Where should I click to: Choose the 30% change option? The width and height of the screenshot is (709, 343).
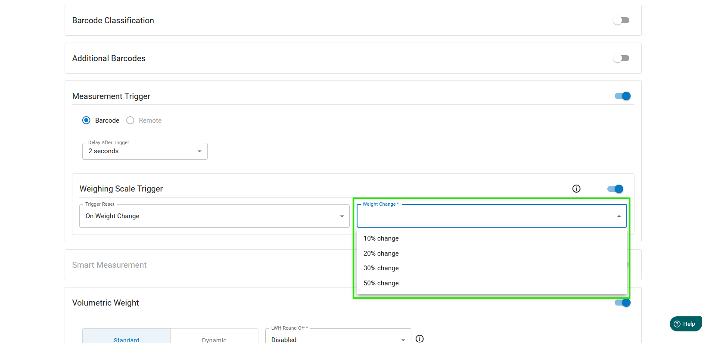[491, 268]
